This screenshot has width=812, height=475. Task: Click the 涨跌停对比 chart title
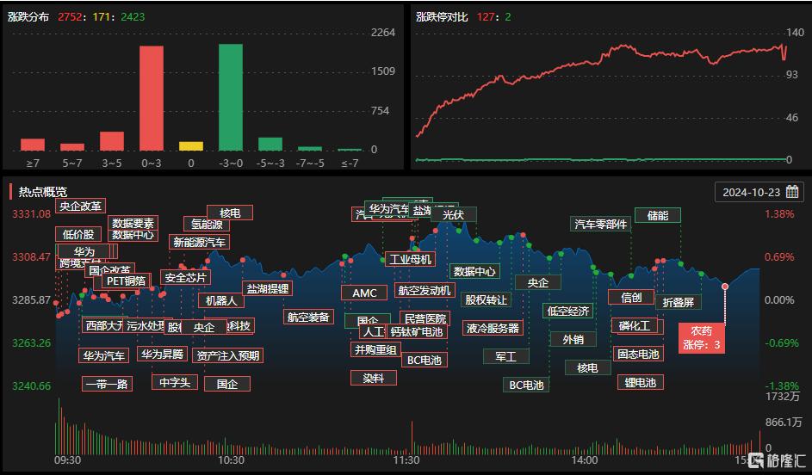pos(442,16)
